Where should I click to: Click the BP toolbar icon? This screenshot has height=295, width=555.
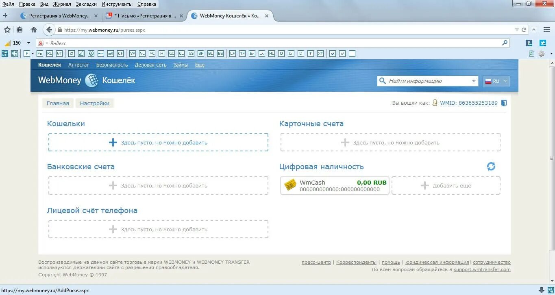(x=201, y=54)
